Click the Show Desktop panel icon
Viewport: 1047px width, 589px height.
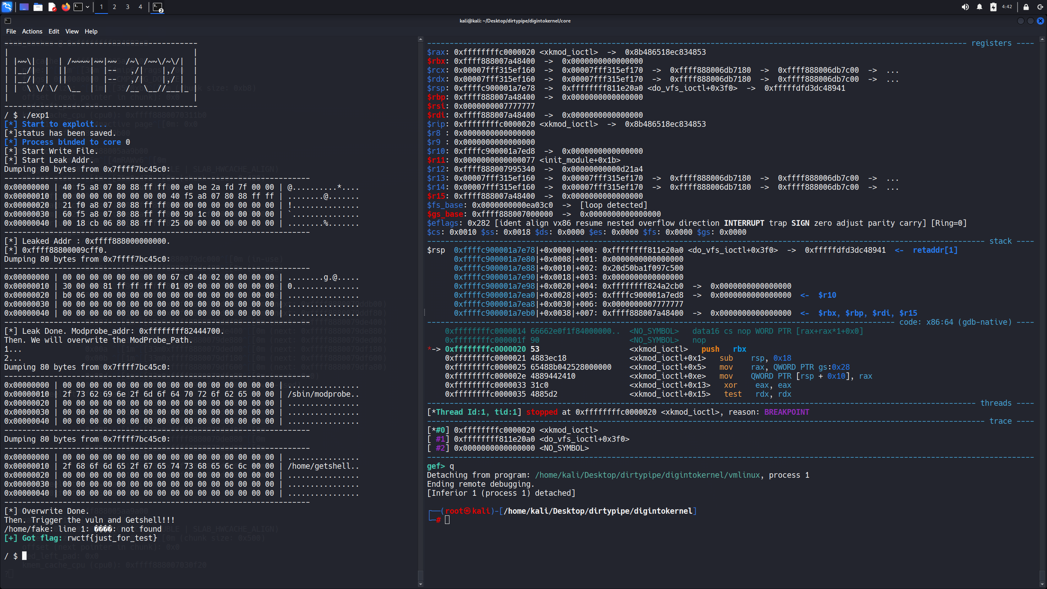tap(24, 7)
